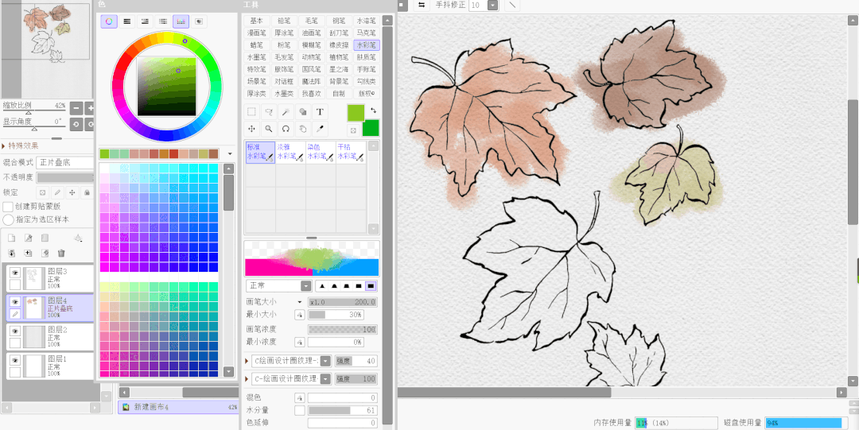Viewport: 859px width, 430px height.
Task: Enable 指定为选区样本 radio option
Action: point(8,219)
